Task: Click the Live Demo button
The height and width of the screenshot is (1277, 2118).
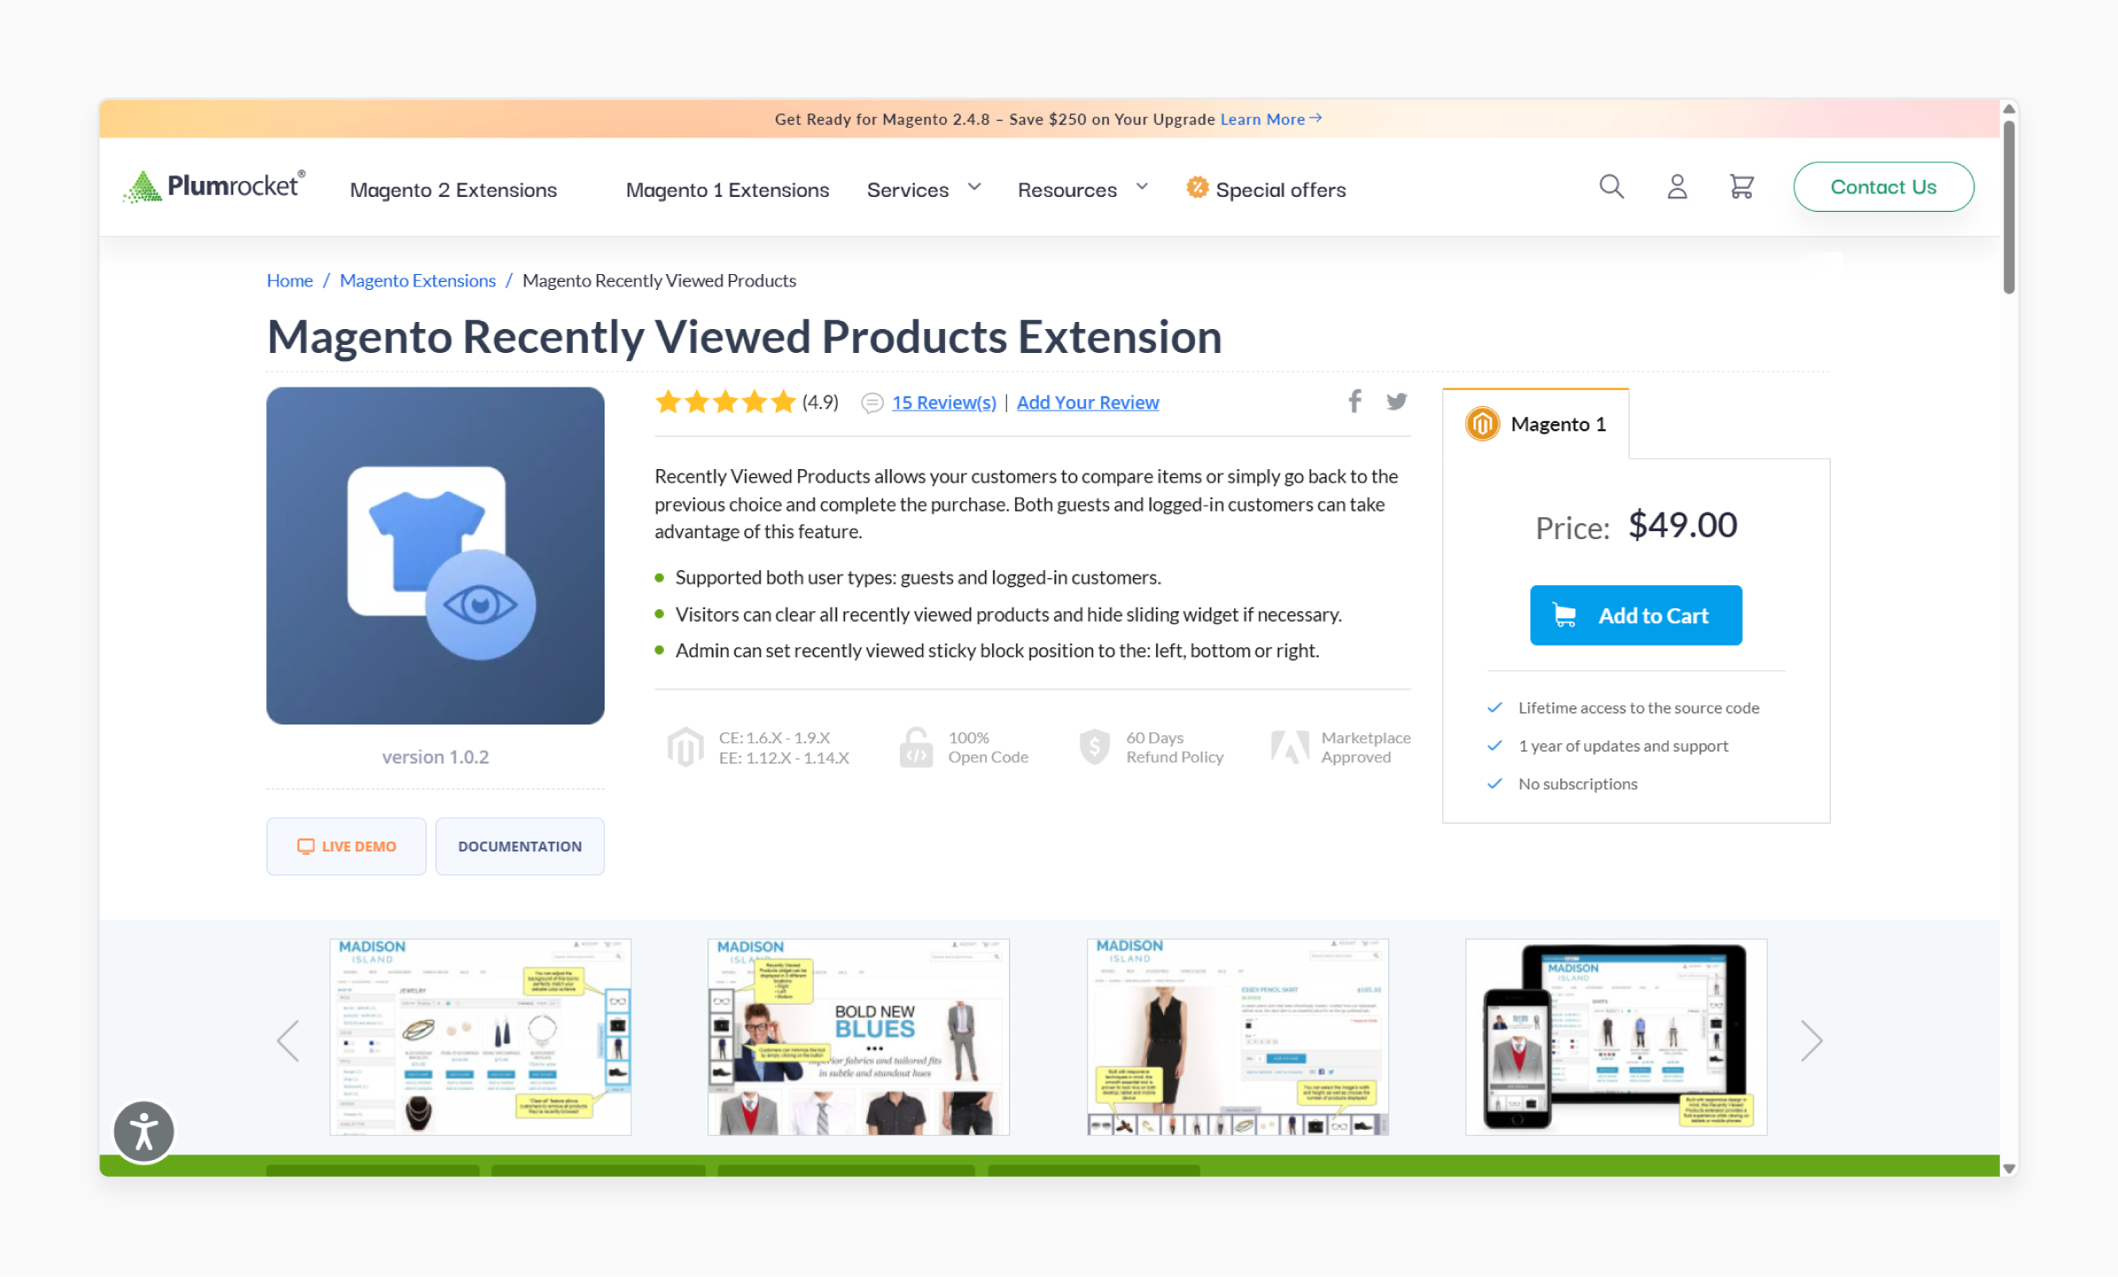Action: [x=346, y=846]
